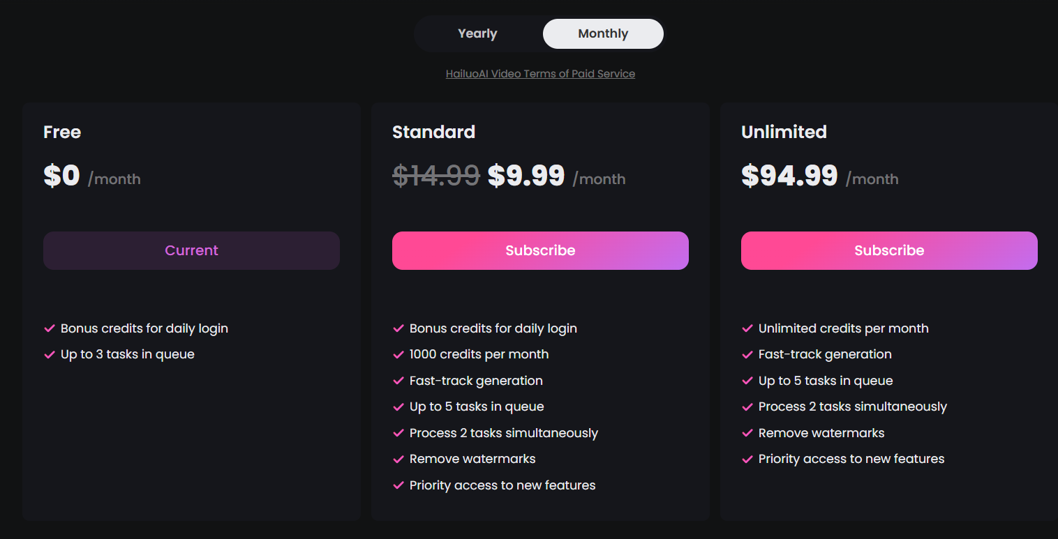Select the Monthly billing option
This screenshot has width=1058, height=539.
(x=603, y=33)
